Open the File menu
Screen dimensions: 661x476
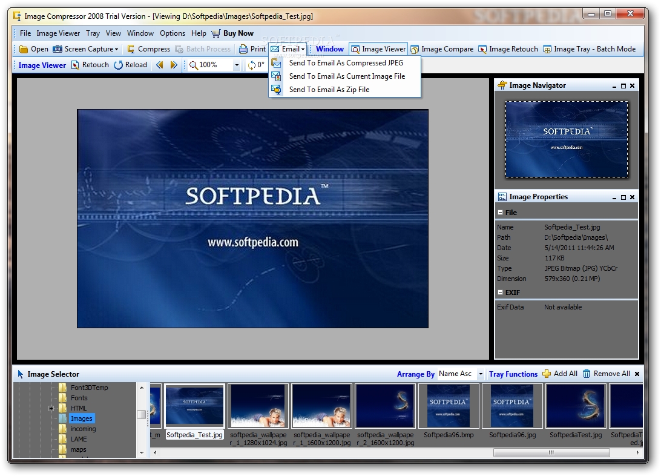pyautogui.click(x=25, y=33)
